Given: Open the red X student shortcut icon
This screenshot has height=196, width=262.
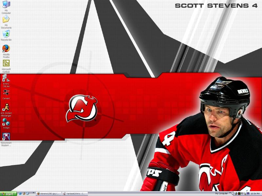Looking at the screenshot, I should (x=6, y=137).
